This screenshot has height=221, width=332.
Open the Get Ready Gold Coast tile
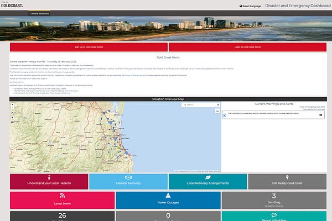(x=287, y=181)
